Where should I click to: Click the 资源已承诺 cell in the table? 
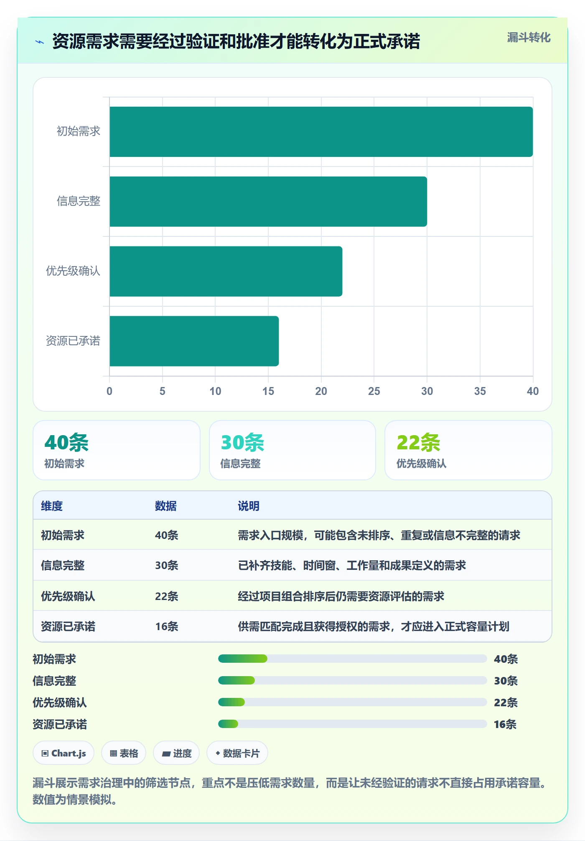pyautogui.click(x=68, y=626)
